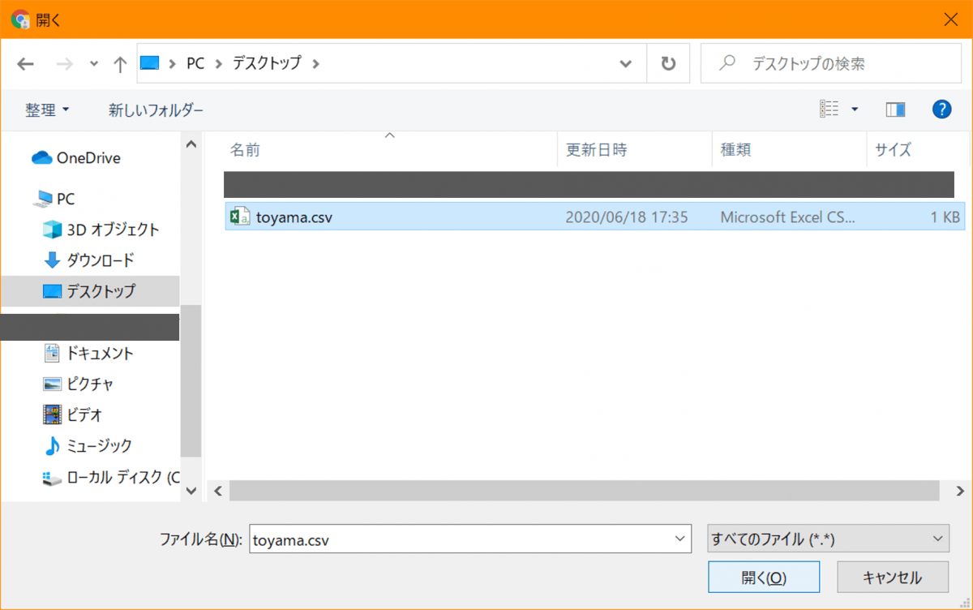Click the Back navigation arrow
Screen dimensions: 973x610
click(25, 64)
